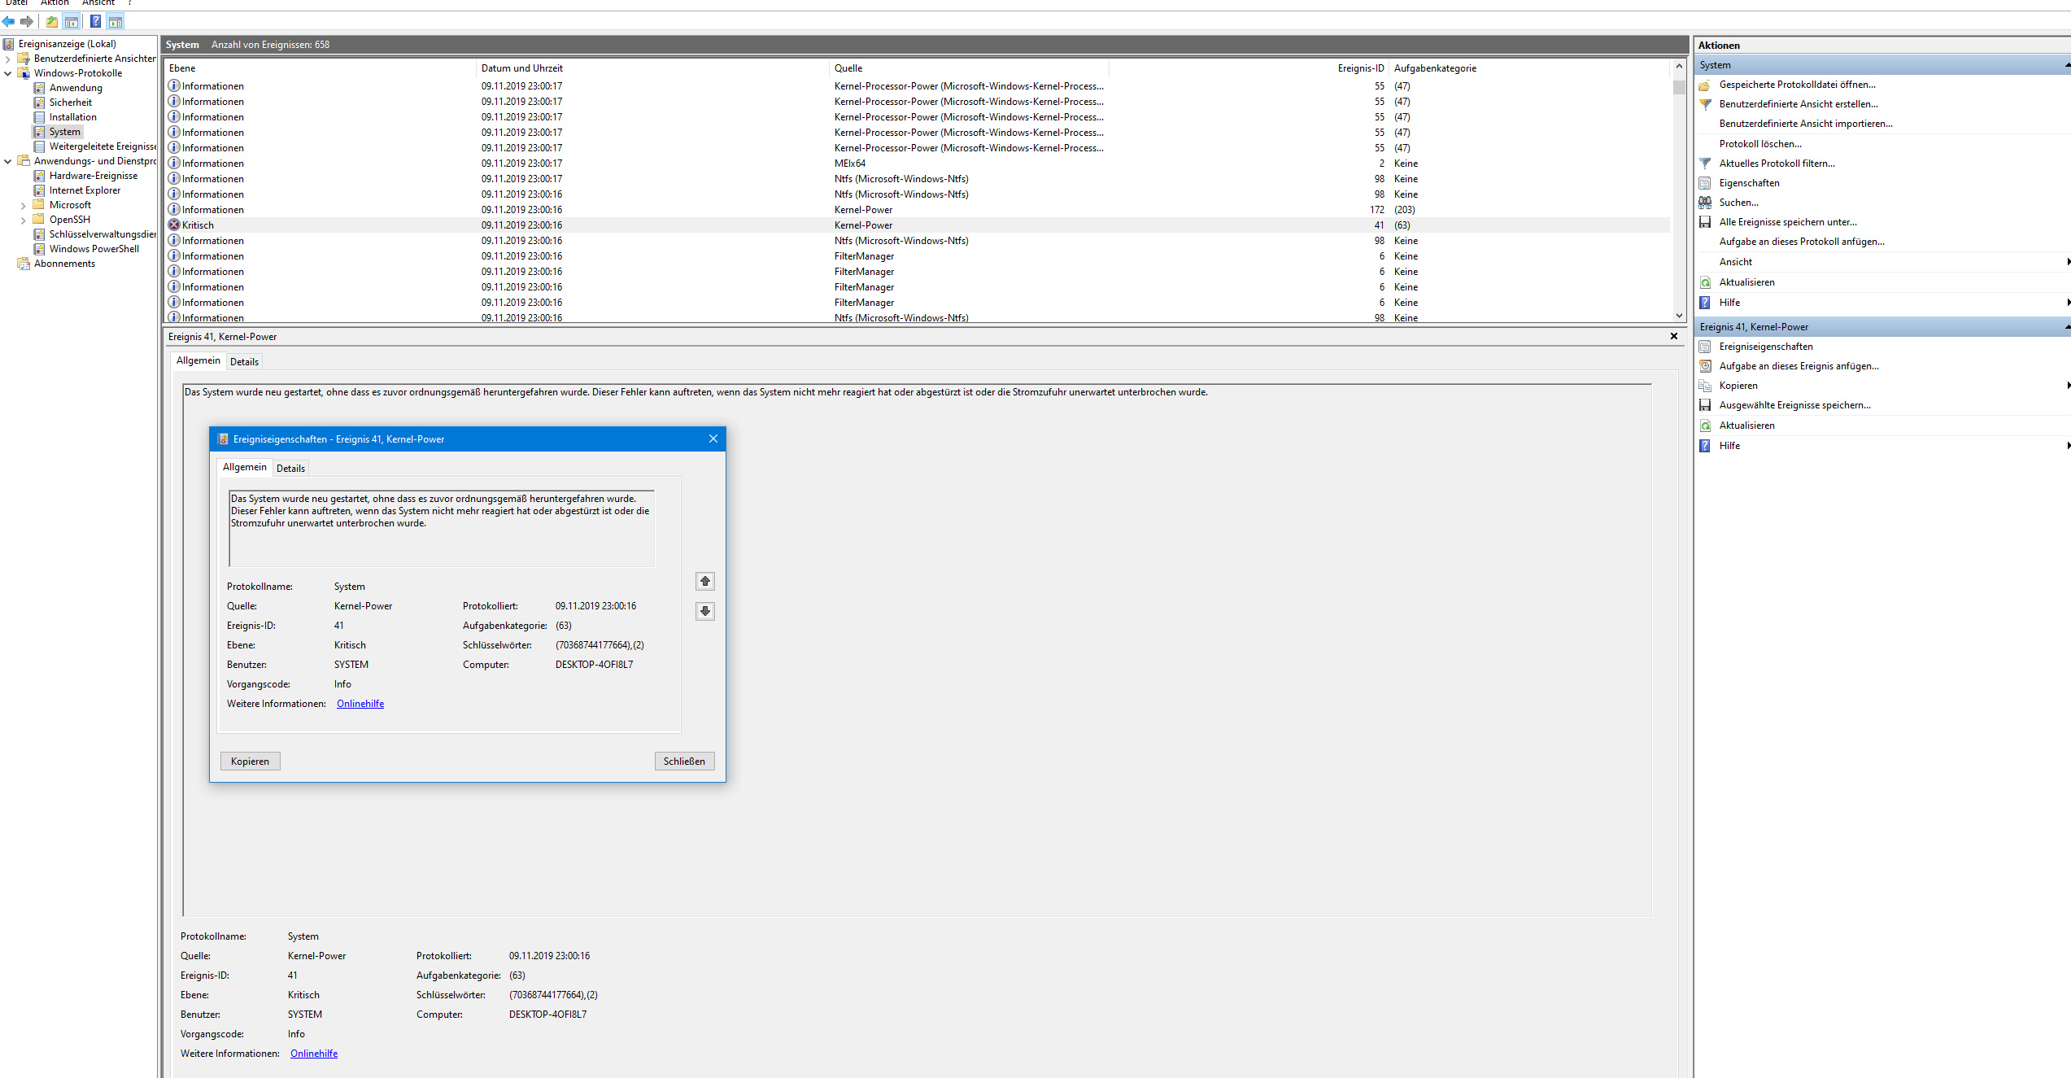Click the down arrow in event properties dialog
This screenshot has height=1078, width=2071.
coord(705,611)
